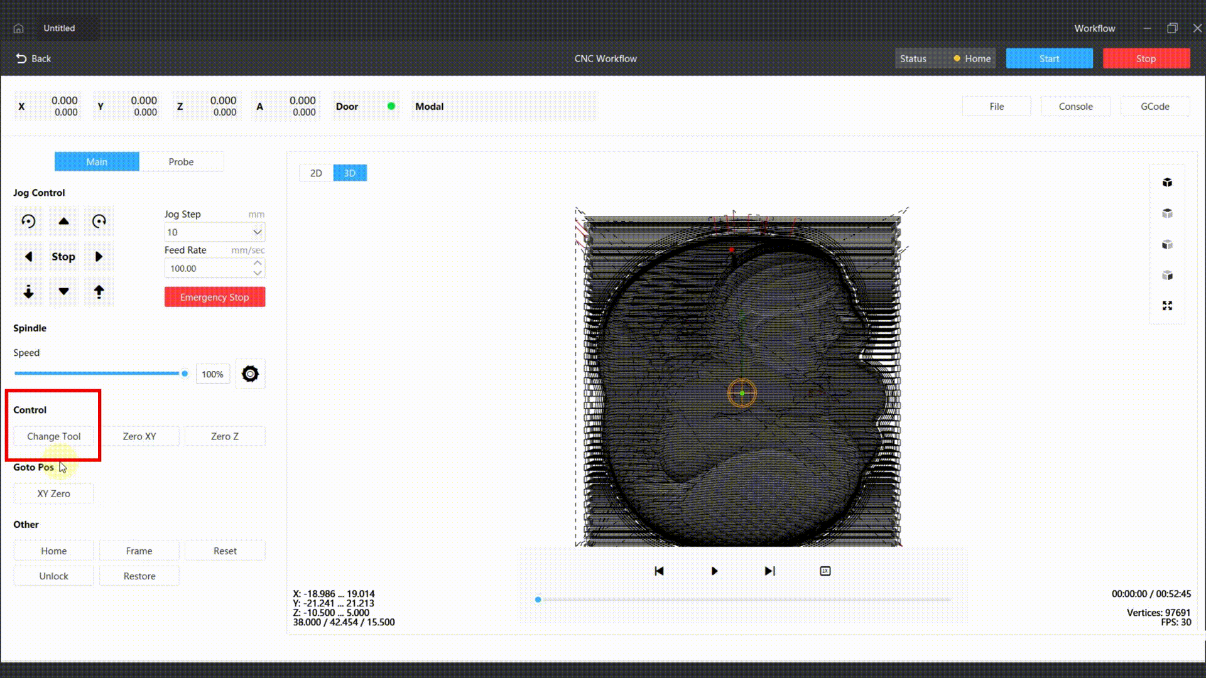
Task: Click the rotate counterclockwise jog icon
Action: point(28,221)
